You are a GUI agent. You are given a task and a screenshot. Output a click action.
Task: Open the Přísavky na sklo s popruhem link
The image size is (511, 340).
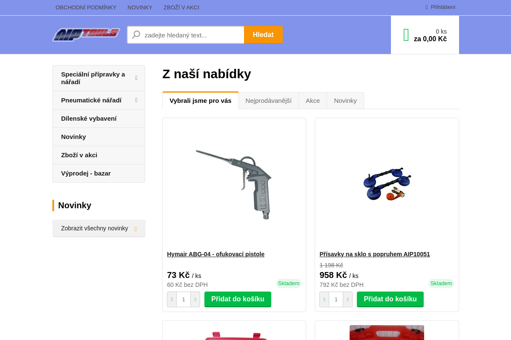[375, 254]
